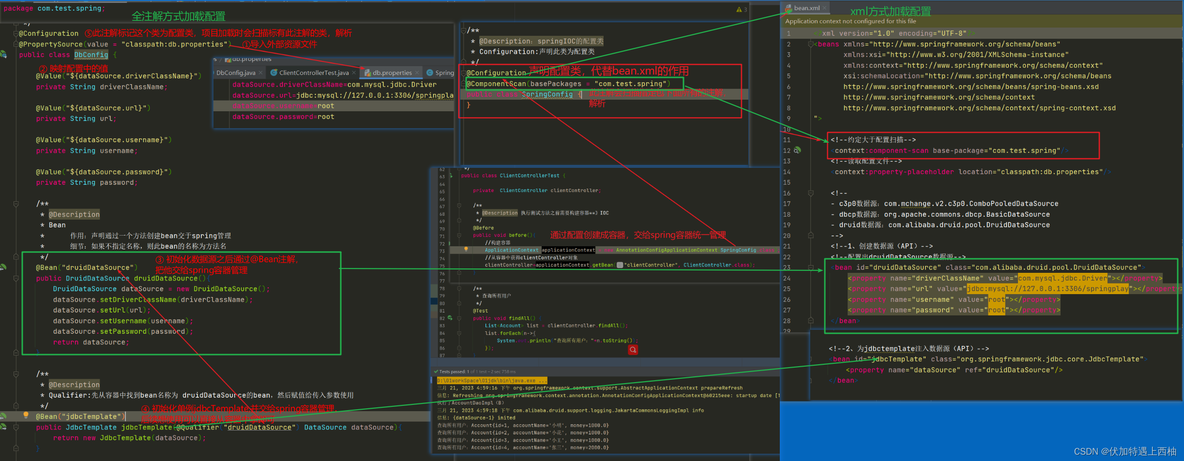Click the DbConfig class name
Screen dimensions: 1184x461
coord(91,55)
